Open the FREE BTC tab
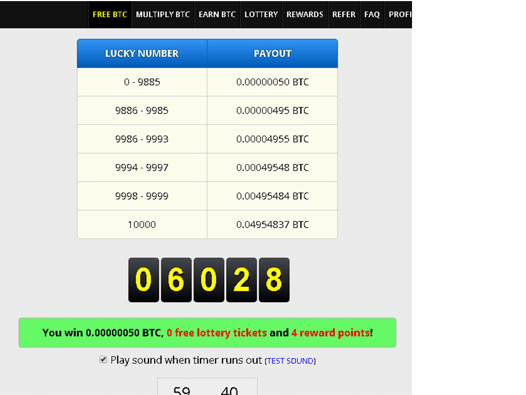The height and width of the screenshot is (395, 526). coord(110,14)
